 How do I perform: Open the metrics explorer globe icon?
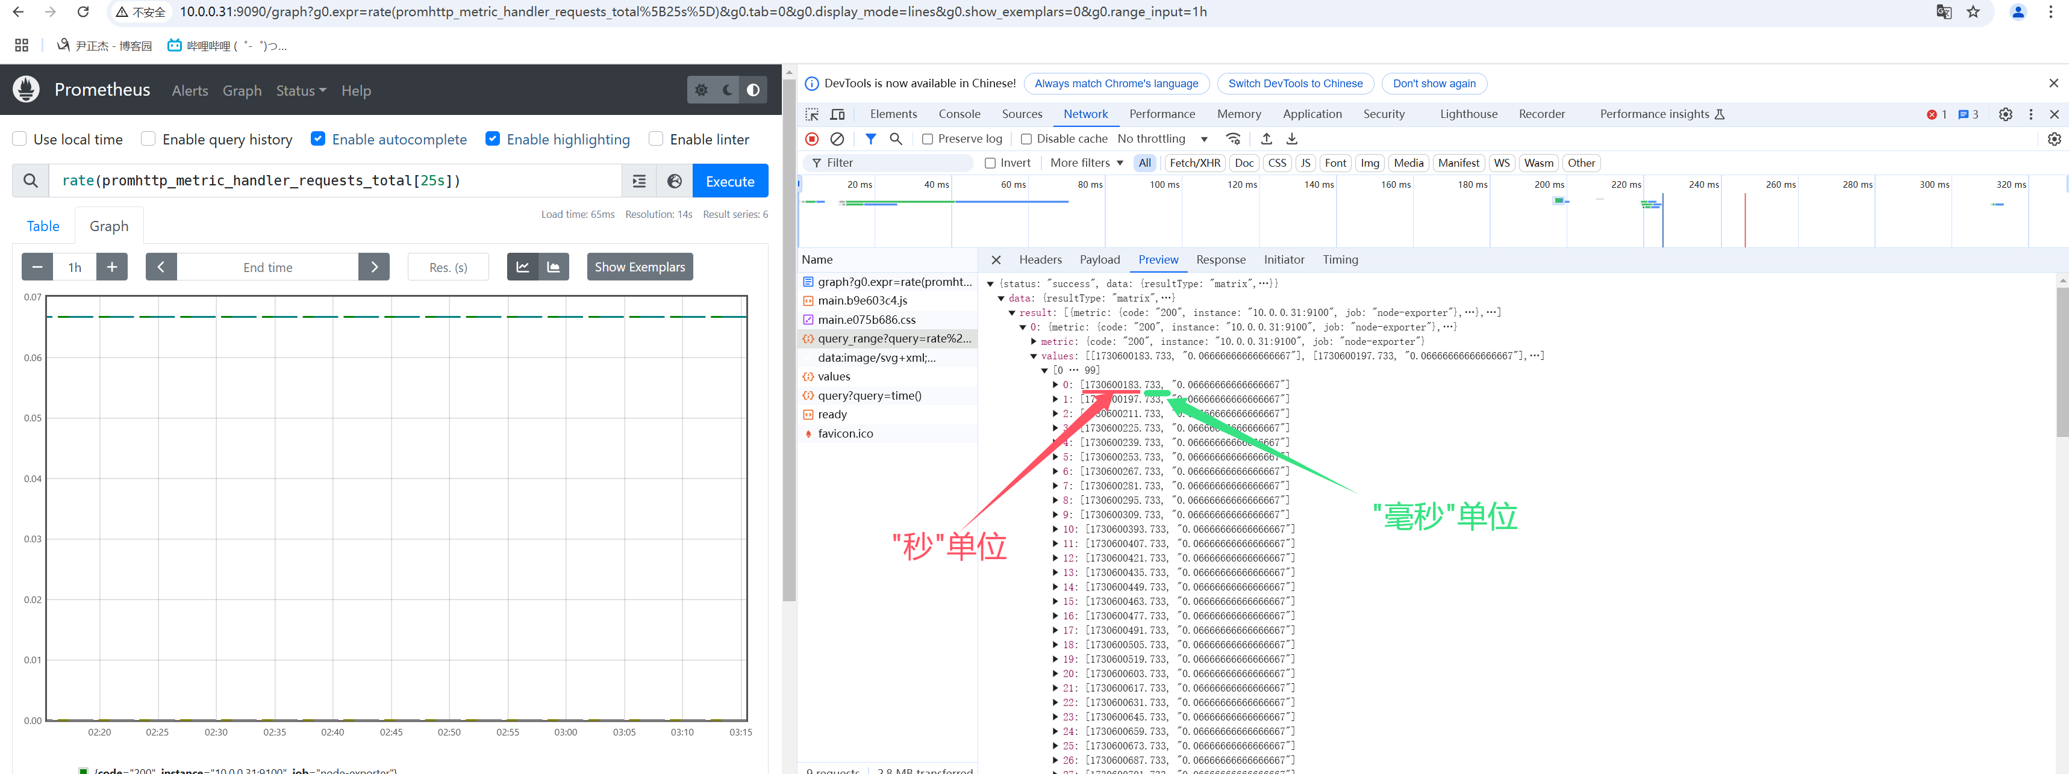point(675,181)
